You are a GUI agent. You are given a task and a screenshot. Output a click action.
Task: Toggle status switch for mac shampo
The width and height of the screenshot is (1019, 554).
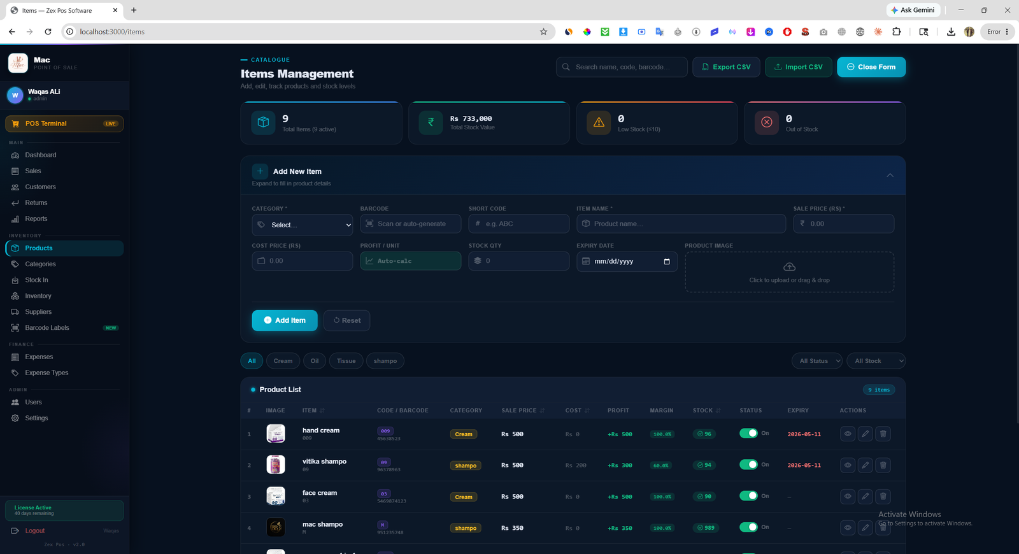[748, 527]
